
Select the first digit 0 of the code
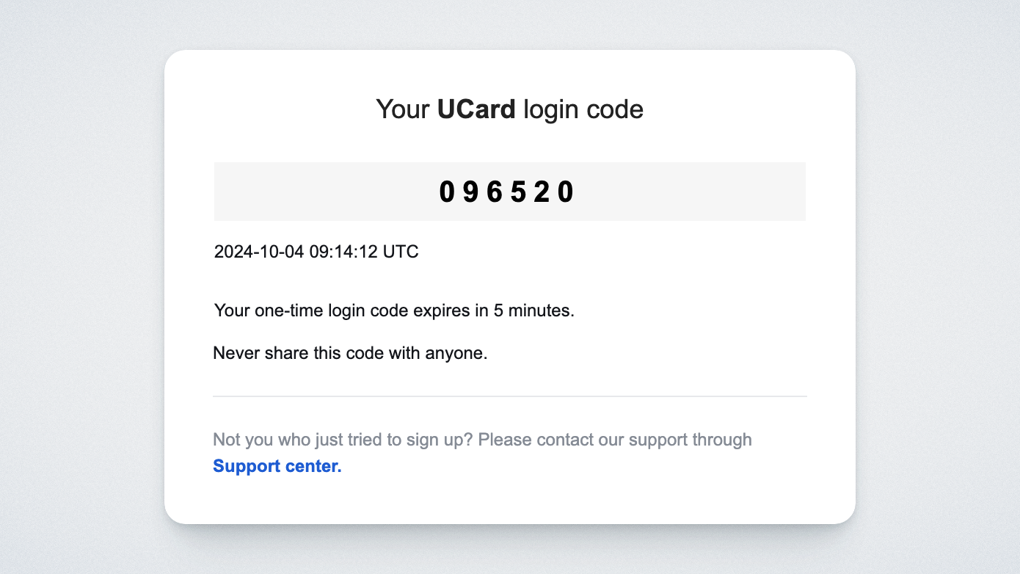coord(447,192)
